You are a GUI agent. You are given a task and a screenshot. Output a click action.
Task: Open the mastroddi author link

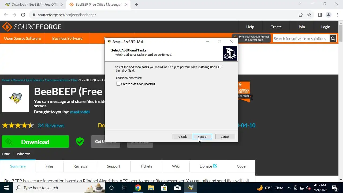click(x=80, y=112)
